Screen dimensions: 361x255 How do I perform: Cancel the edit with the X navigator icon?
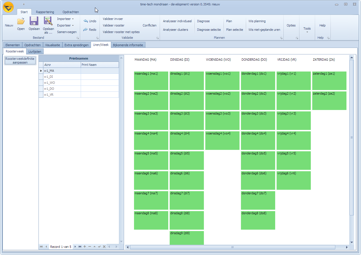coord(104,247)
